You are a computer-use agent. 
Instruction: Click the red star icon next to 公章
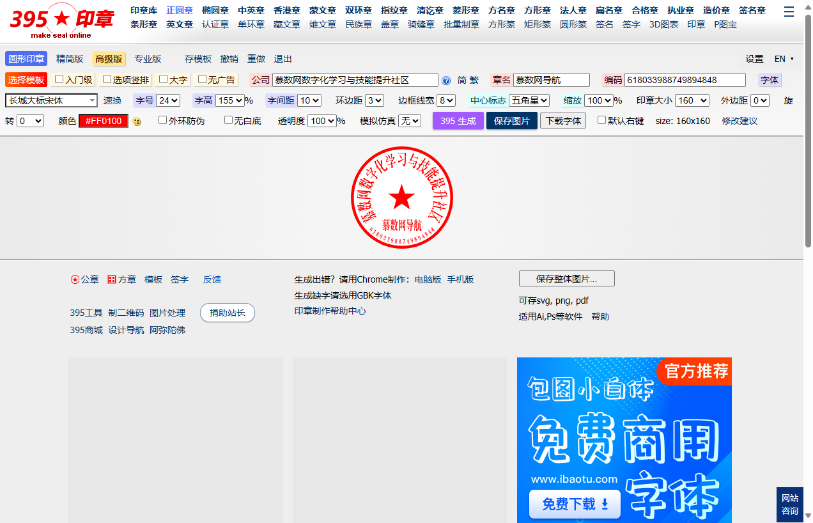[74, 279]
